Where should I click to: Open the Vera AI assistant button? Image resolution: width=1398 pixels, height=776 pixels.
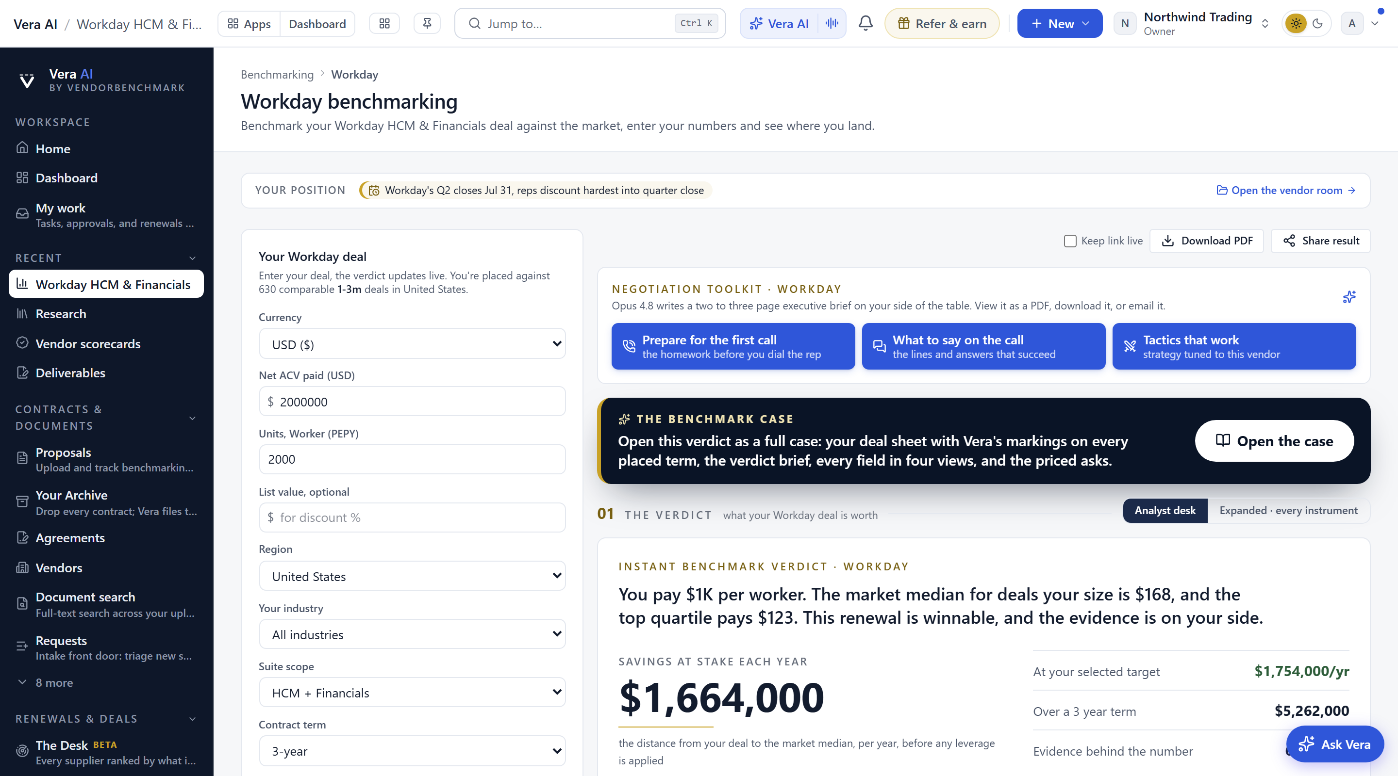779,23
